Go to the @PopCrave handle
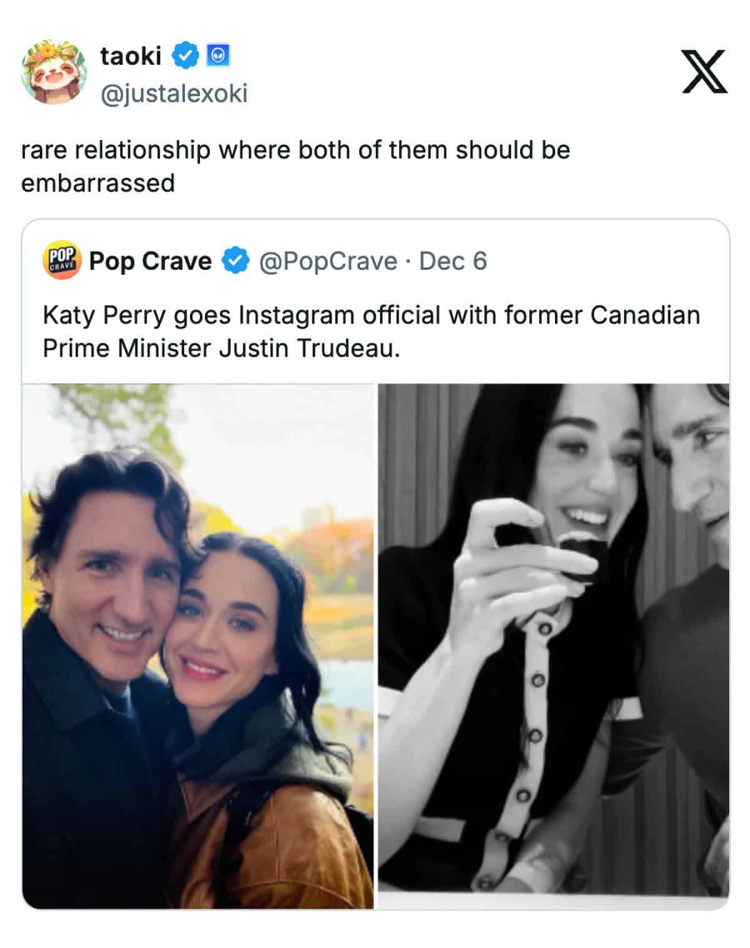Image resolution: width=750 pixels, height=948 pixels. tap(328, 261)
